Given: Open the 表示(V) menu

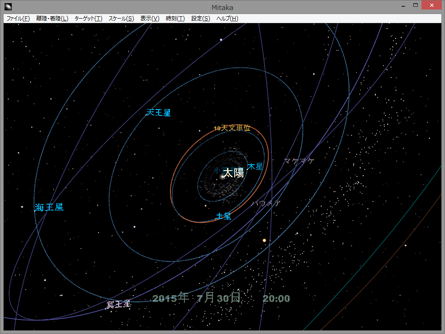Looking at the screenshot, I should (x=150, y=19).
